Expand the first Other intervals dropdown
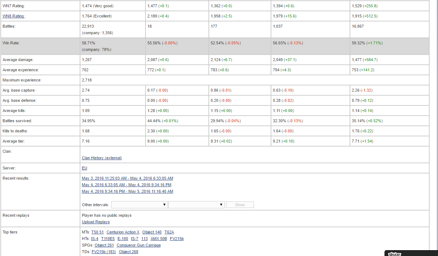 coord(140,205)
